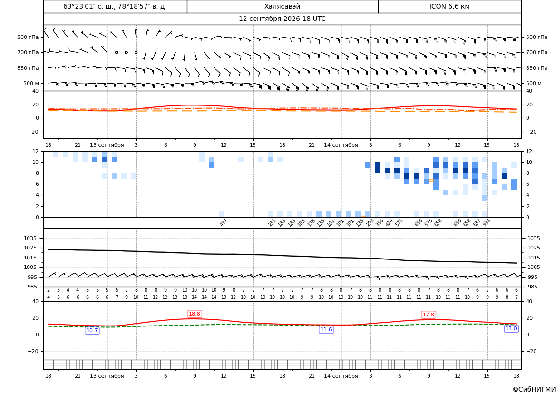Select the 10.7 minimum temperature label

tap(92, 331)
